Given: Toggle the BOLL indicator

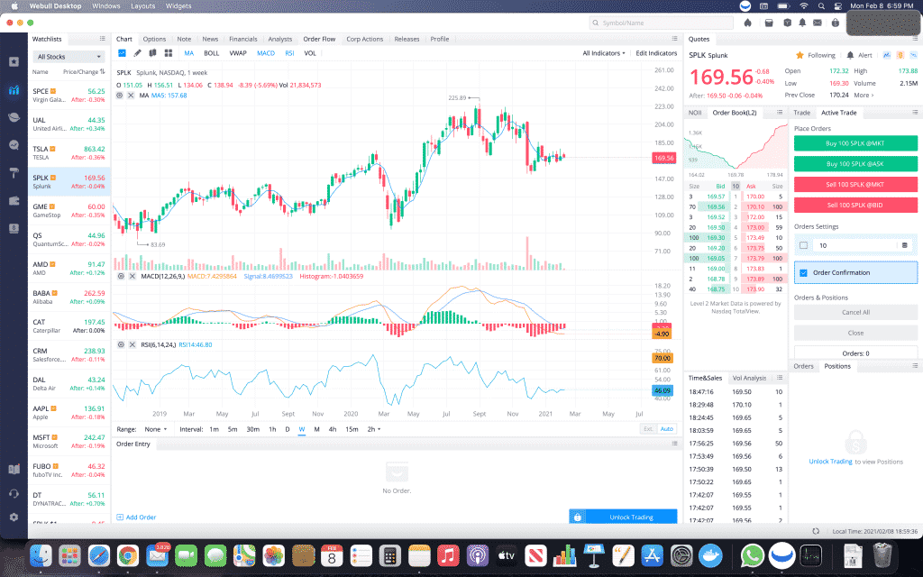Looking at the screenshot, I should click(x=211, y=53).
